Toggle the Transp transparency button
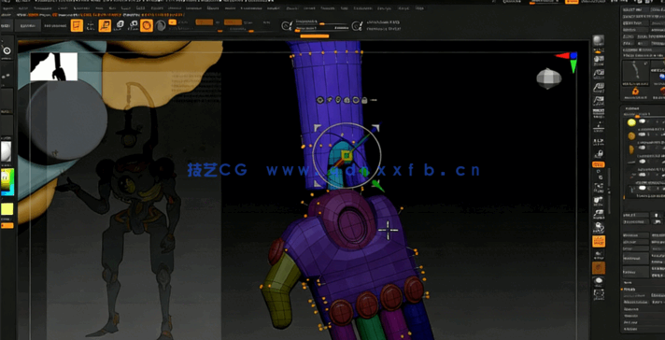This screenshot has width=665, height=340. click(x=599, y=255)
